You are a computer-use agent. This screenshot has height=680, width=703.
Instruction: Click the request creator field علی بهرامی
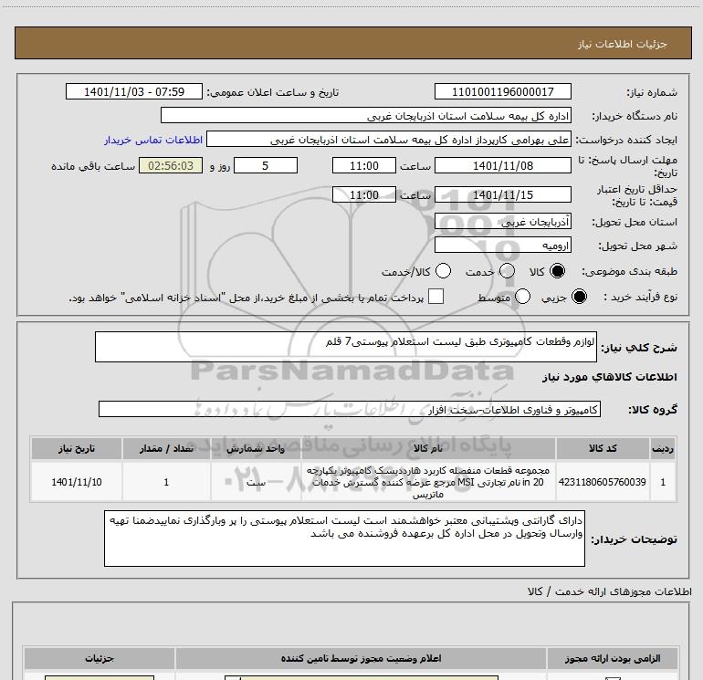[x=389, y=140]
